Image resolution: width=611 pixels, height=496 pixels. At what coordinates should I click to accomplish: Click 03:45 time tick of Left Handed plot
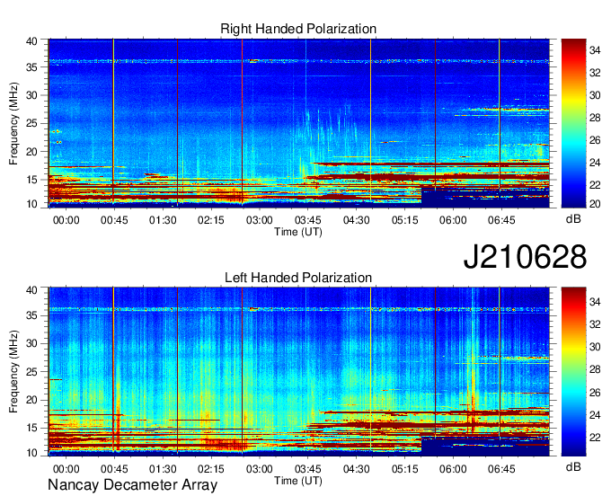(x=307, y=469)
